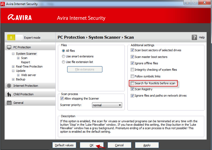Viewport: 212px width, 150px height.
Task: Open the Scanner priority dropdown
Action: (x=107, y=105)
